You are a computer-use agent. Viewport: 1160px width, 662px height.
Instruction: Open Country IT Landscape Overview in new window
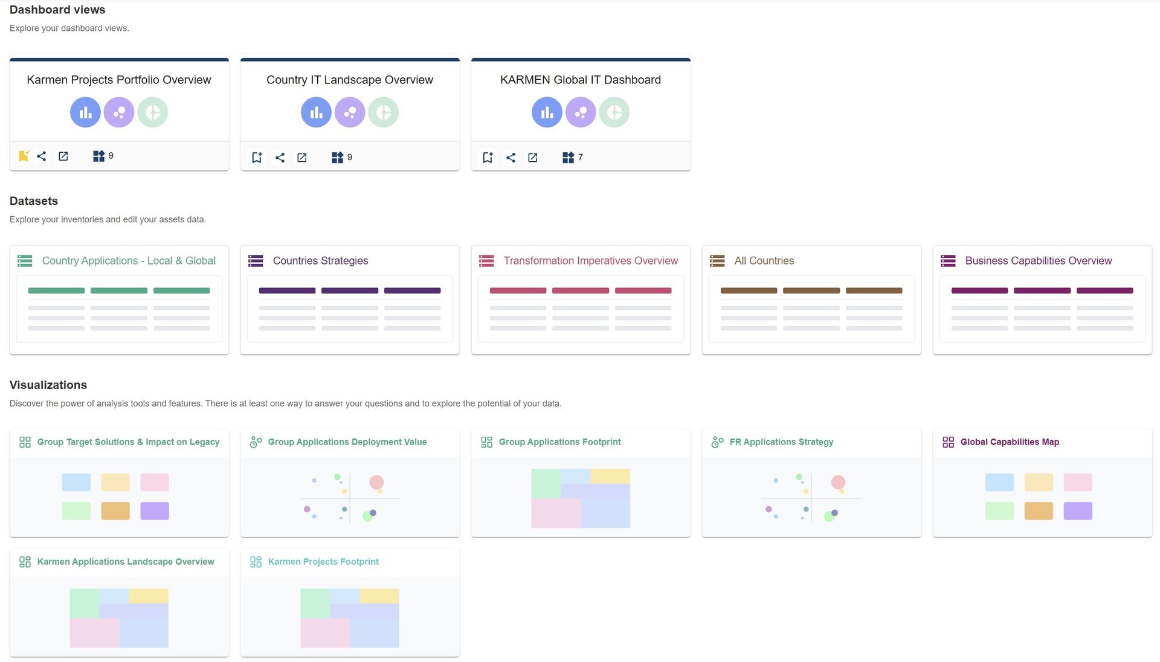click(302, 158)
